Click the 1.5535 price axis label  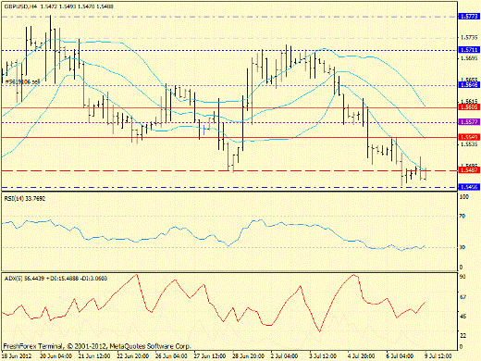[469, 143]
